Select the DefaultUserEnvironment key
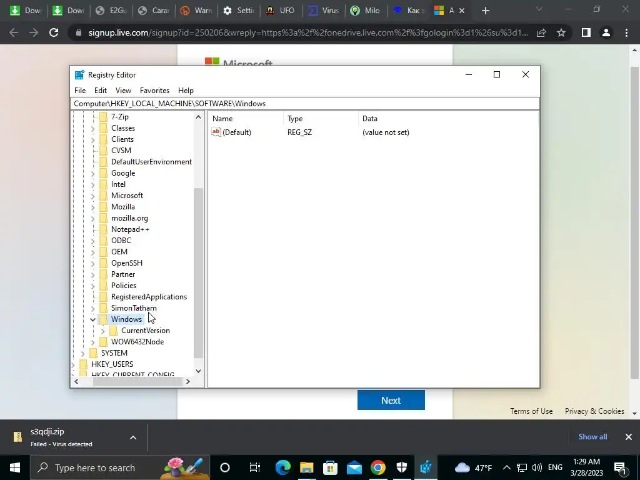640x480 pixels. click(151, 162)
